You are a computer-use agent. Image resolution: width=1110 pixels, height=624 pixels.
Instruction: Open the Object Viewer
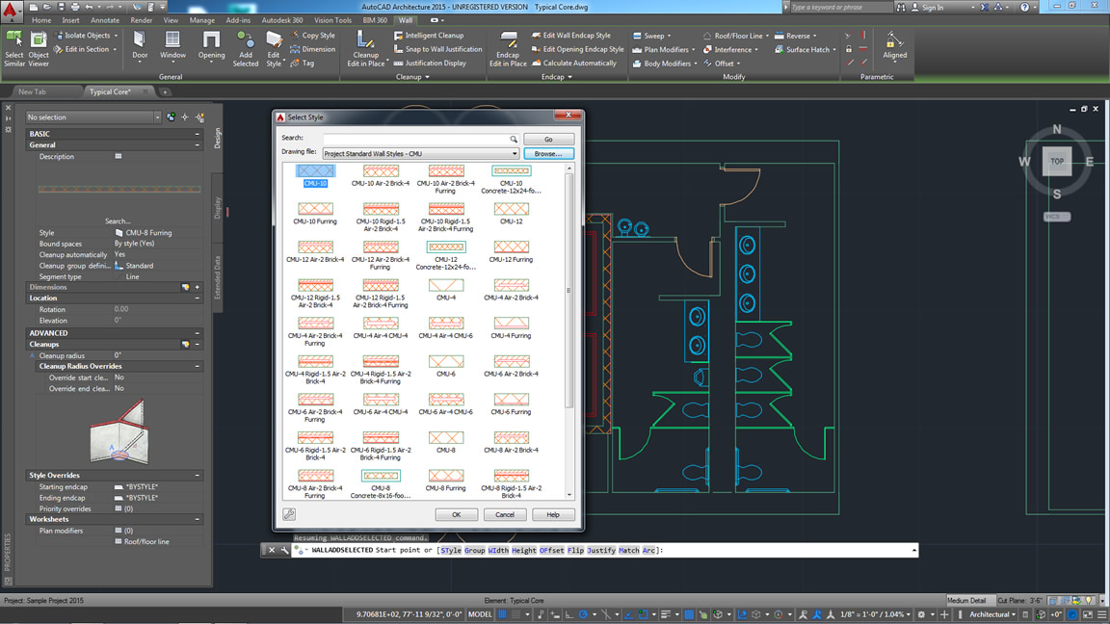tap(39, 49)
